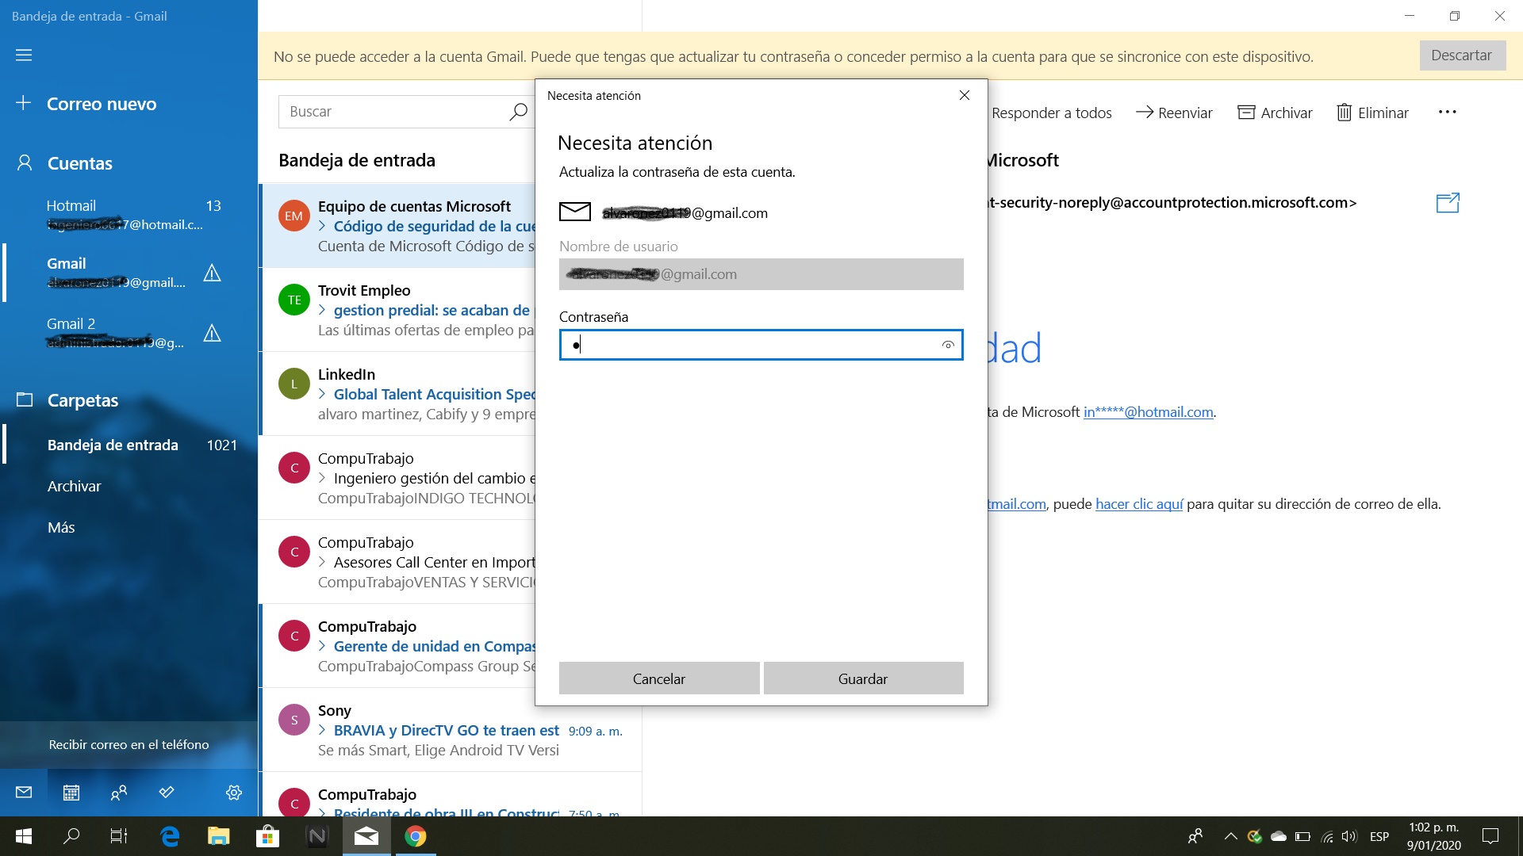Expand gestion predial conversation chevron

322,310
